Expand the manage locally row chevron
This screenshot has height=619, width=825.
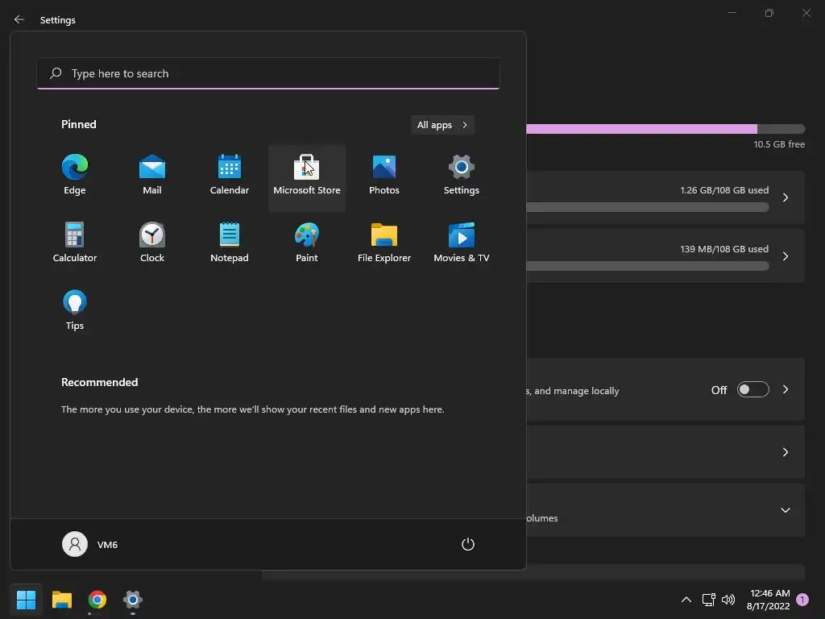785,389
